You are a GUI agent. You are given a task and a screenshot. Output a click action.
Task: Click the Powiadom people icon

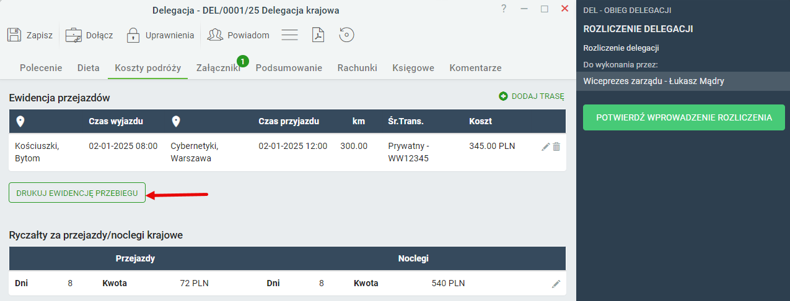point(215,35)
